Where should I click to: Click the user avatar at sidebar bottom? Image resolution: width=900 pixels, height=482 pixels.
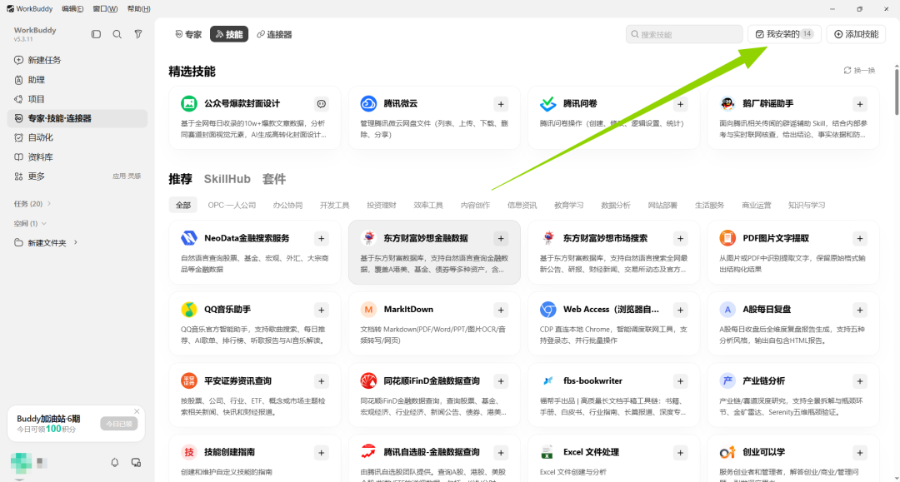coord(21,463)
